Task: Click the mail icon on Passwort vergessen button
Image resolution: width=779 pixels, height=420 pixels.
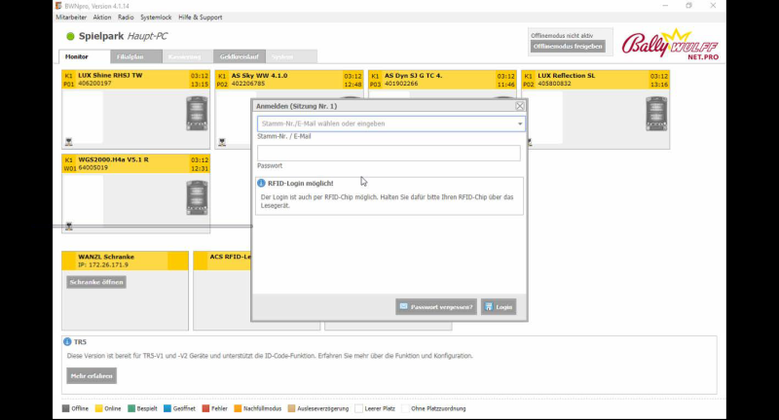Action: (403, 306)
